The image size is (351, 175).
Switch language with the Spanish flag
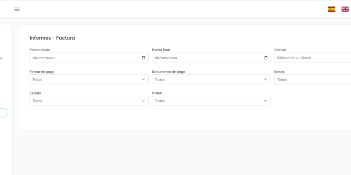tap(331, 9)
